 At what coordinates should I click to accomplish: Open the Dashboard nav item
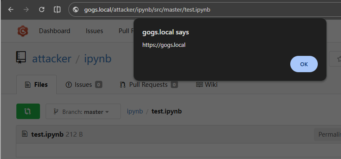55,31
